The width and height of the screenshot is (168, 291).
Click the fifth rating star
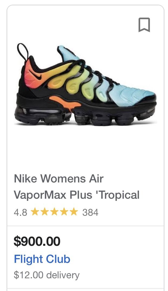pyautogui.click(x=74, y=212)
